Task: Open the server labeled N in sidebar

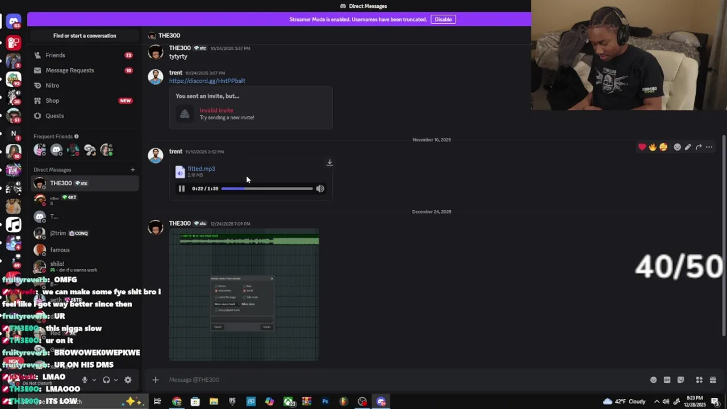Action: [14, 134]
